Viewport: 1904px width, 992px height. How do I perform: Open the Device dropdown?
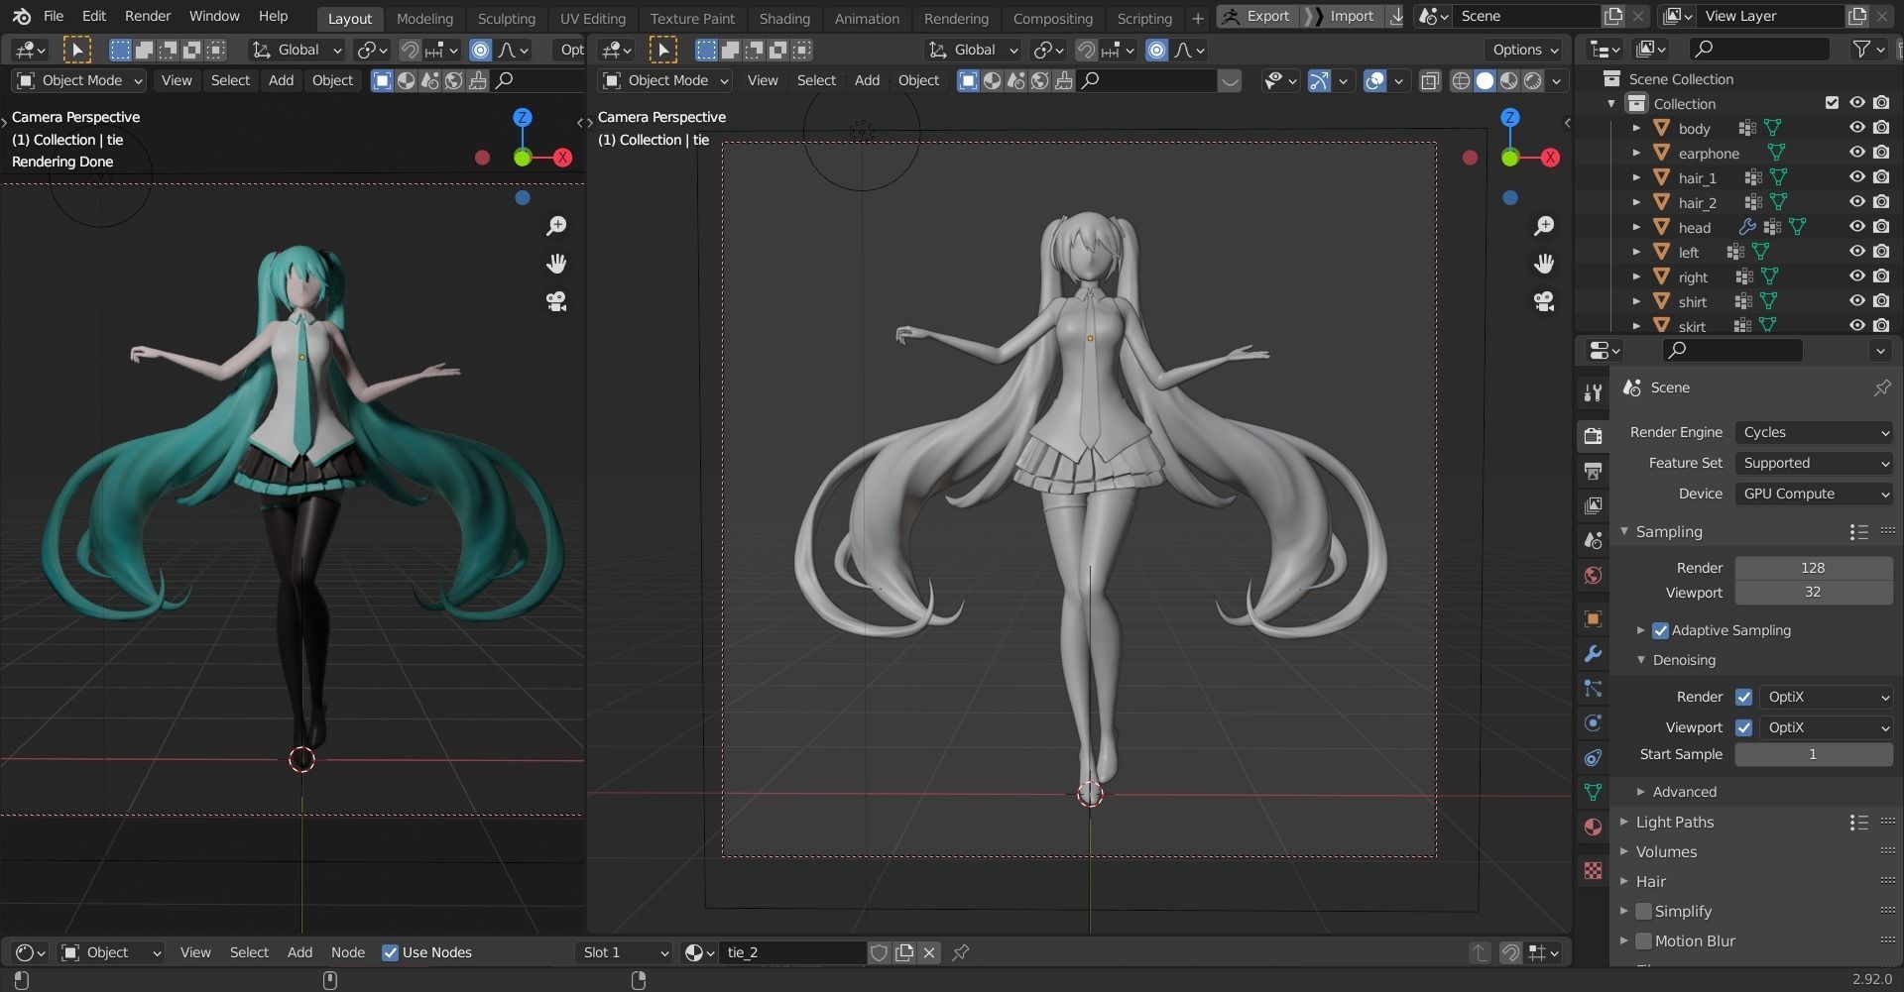click(1814, 494)
